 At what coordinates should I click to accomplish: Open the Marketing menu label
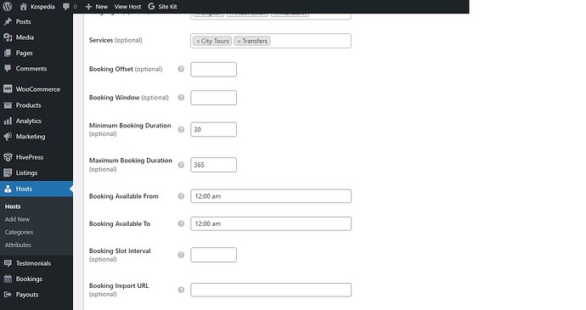pyautogui.click(x=31, y=137)
